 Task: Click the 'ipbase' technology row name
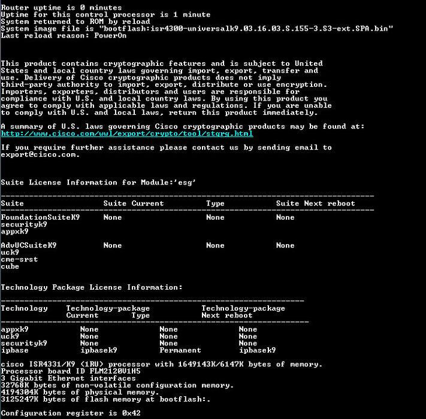pyautogui.click(x=14, y=350)
